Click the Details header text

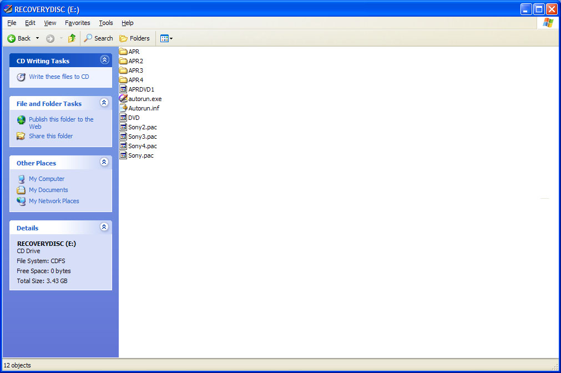(28, 228)
